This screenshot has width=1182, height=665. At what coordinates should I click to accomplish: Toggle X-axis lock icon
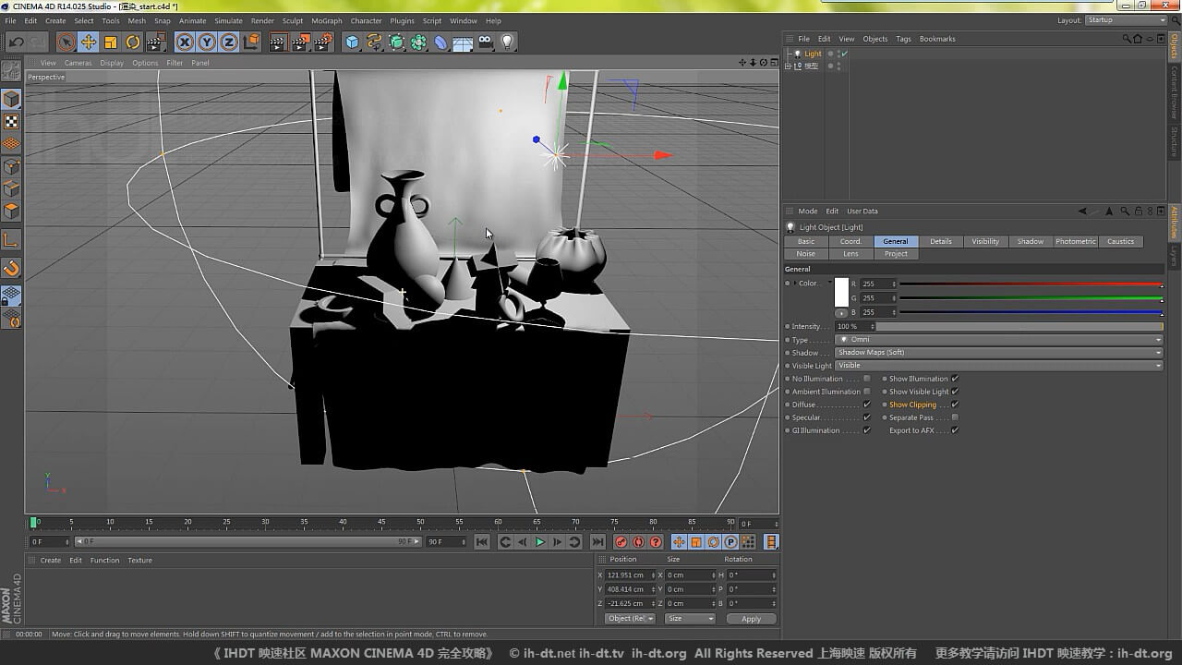[185, 42]
